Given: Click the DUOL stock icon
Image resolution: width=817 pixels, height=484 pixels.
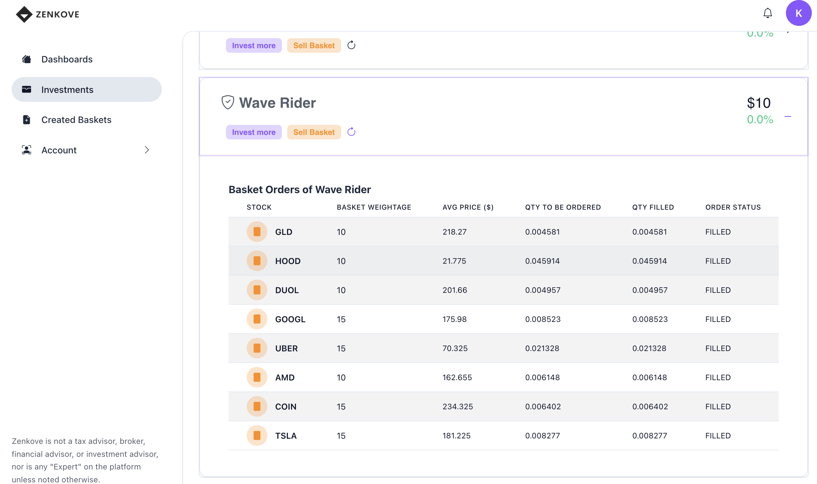Looking at the screenshot, I should (x=257, y=290).
